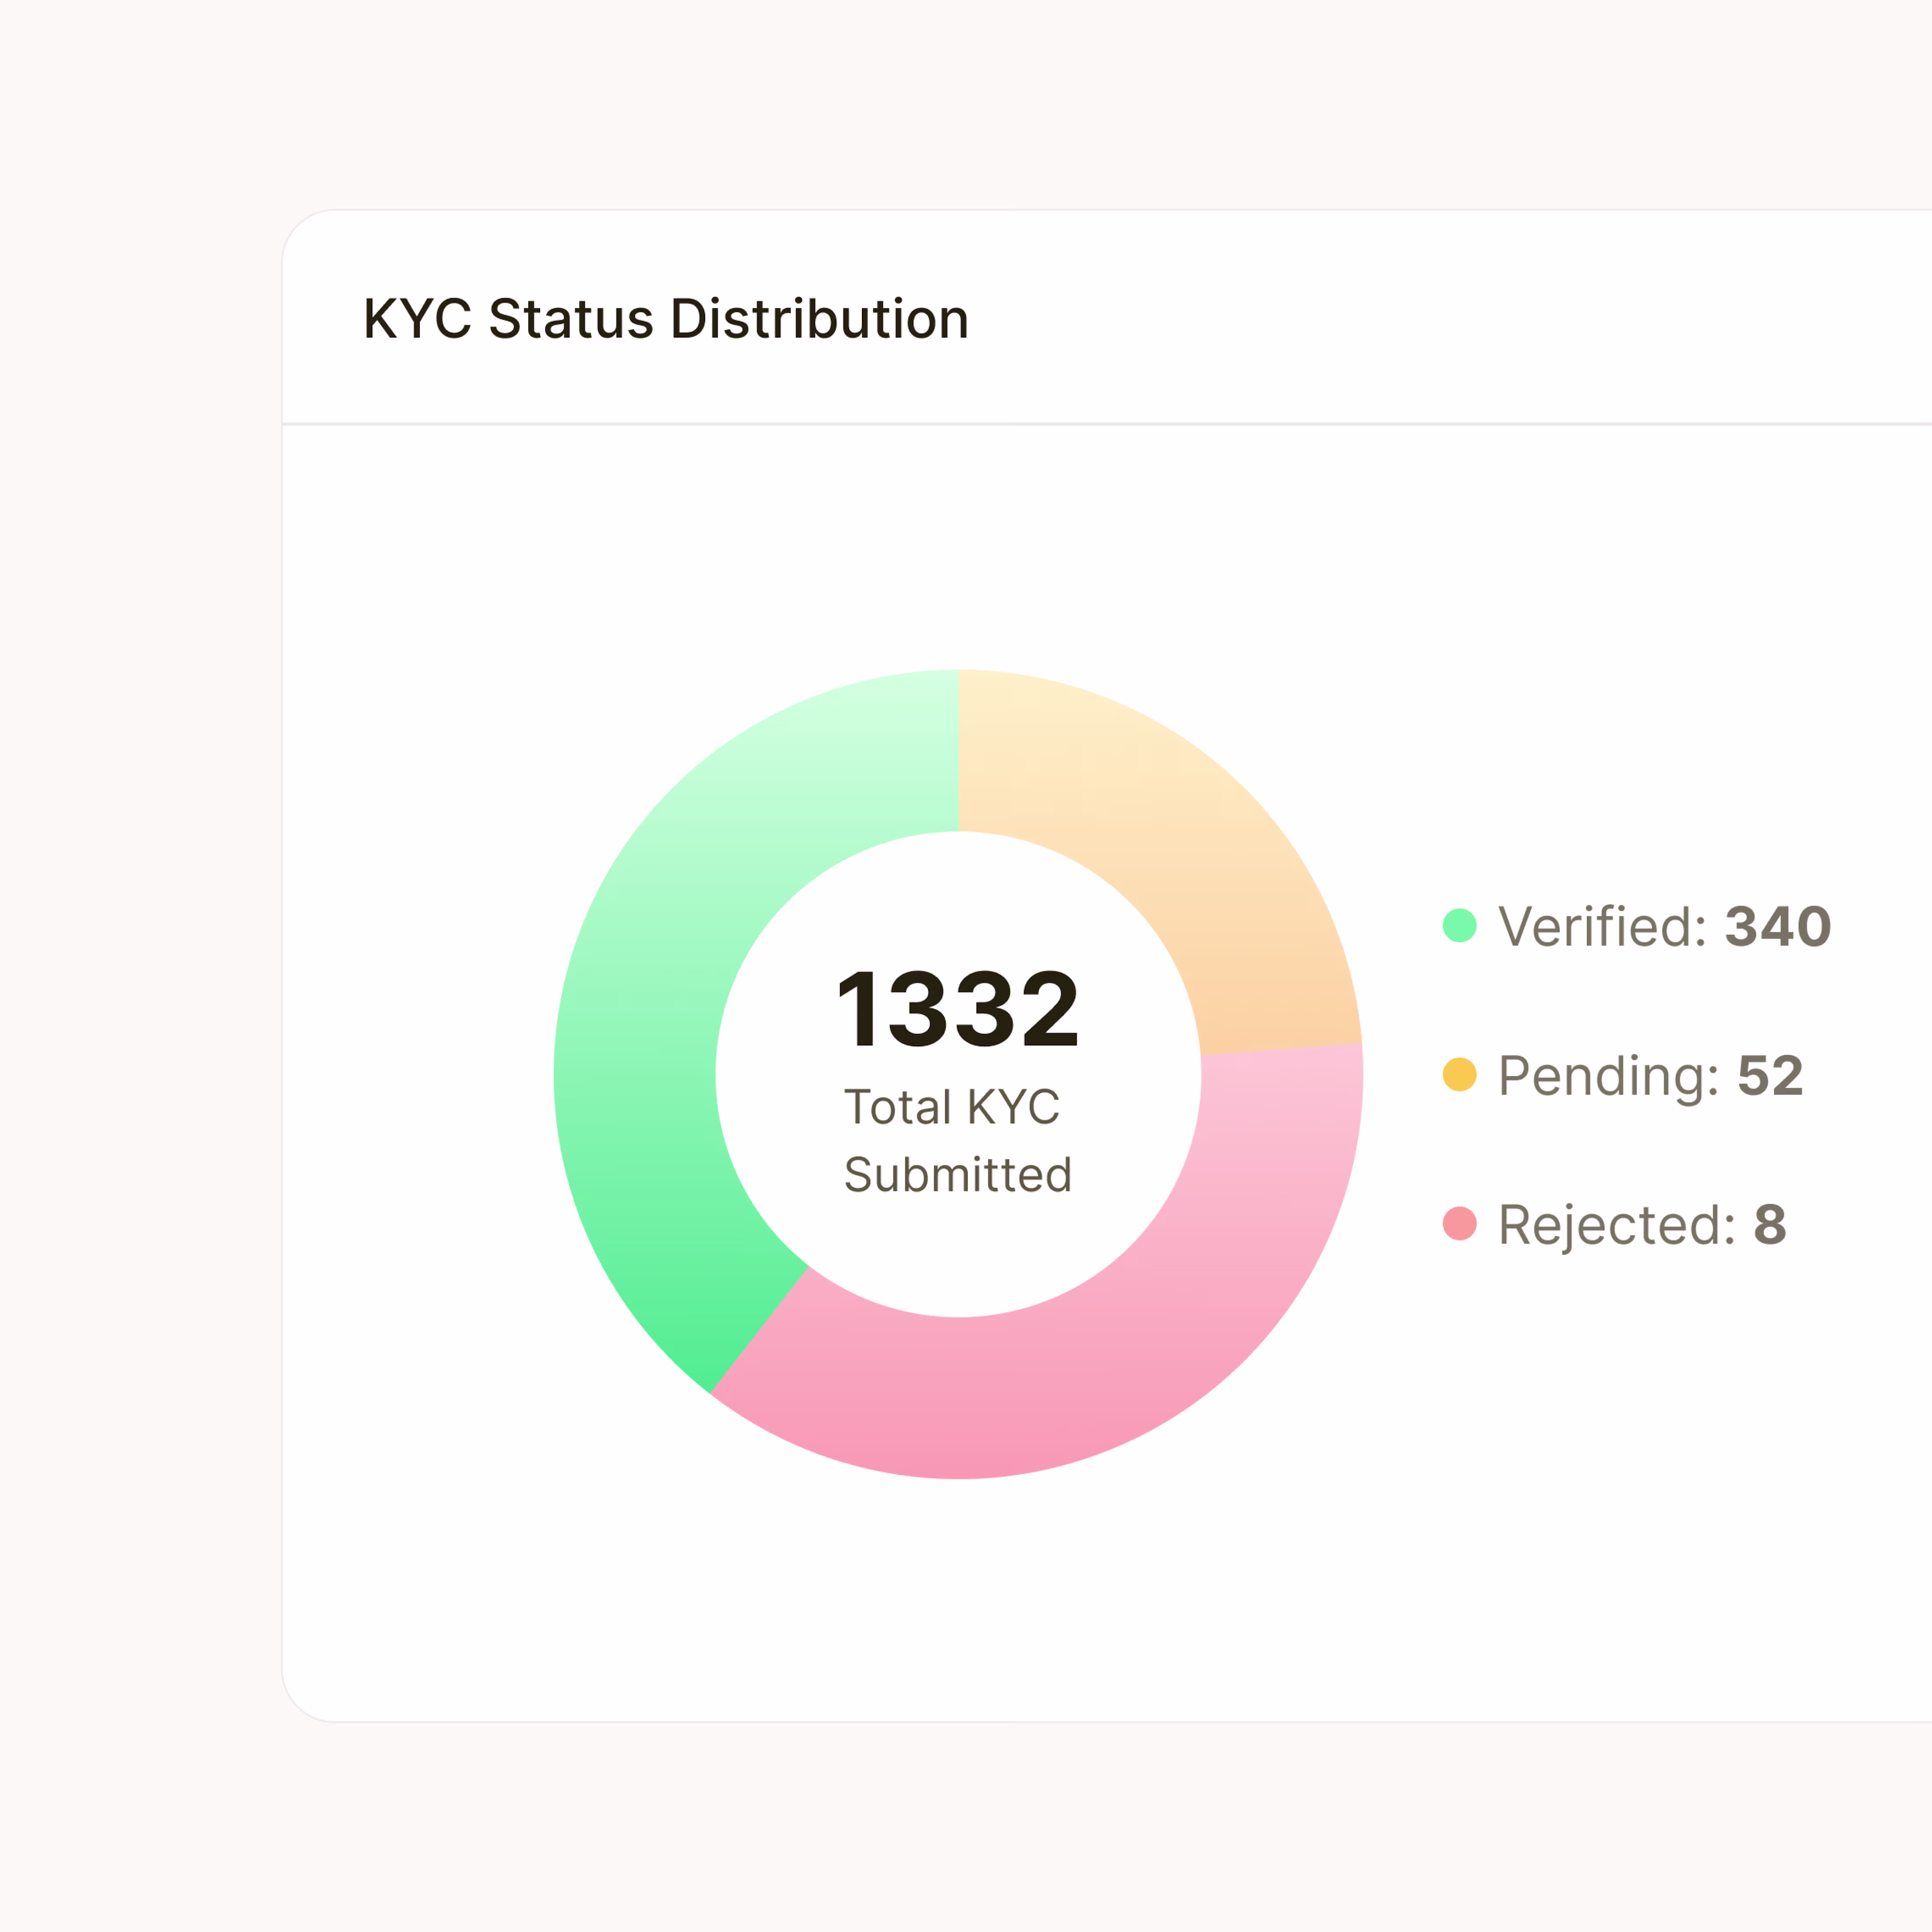Click the "Pending:" legend label
Screen dimensions: 1932x1932
pyautogui.click(x=1608, y=1076)
